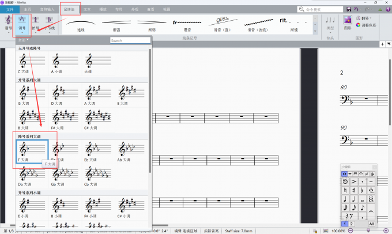392x234 pixels.
Task: Open the 文本 (Text) ribbon tab
Action: [x=87, y=9]
